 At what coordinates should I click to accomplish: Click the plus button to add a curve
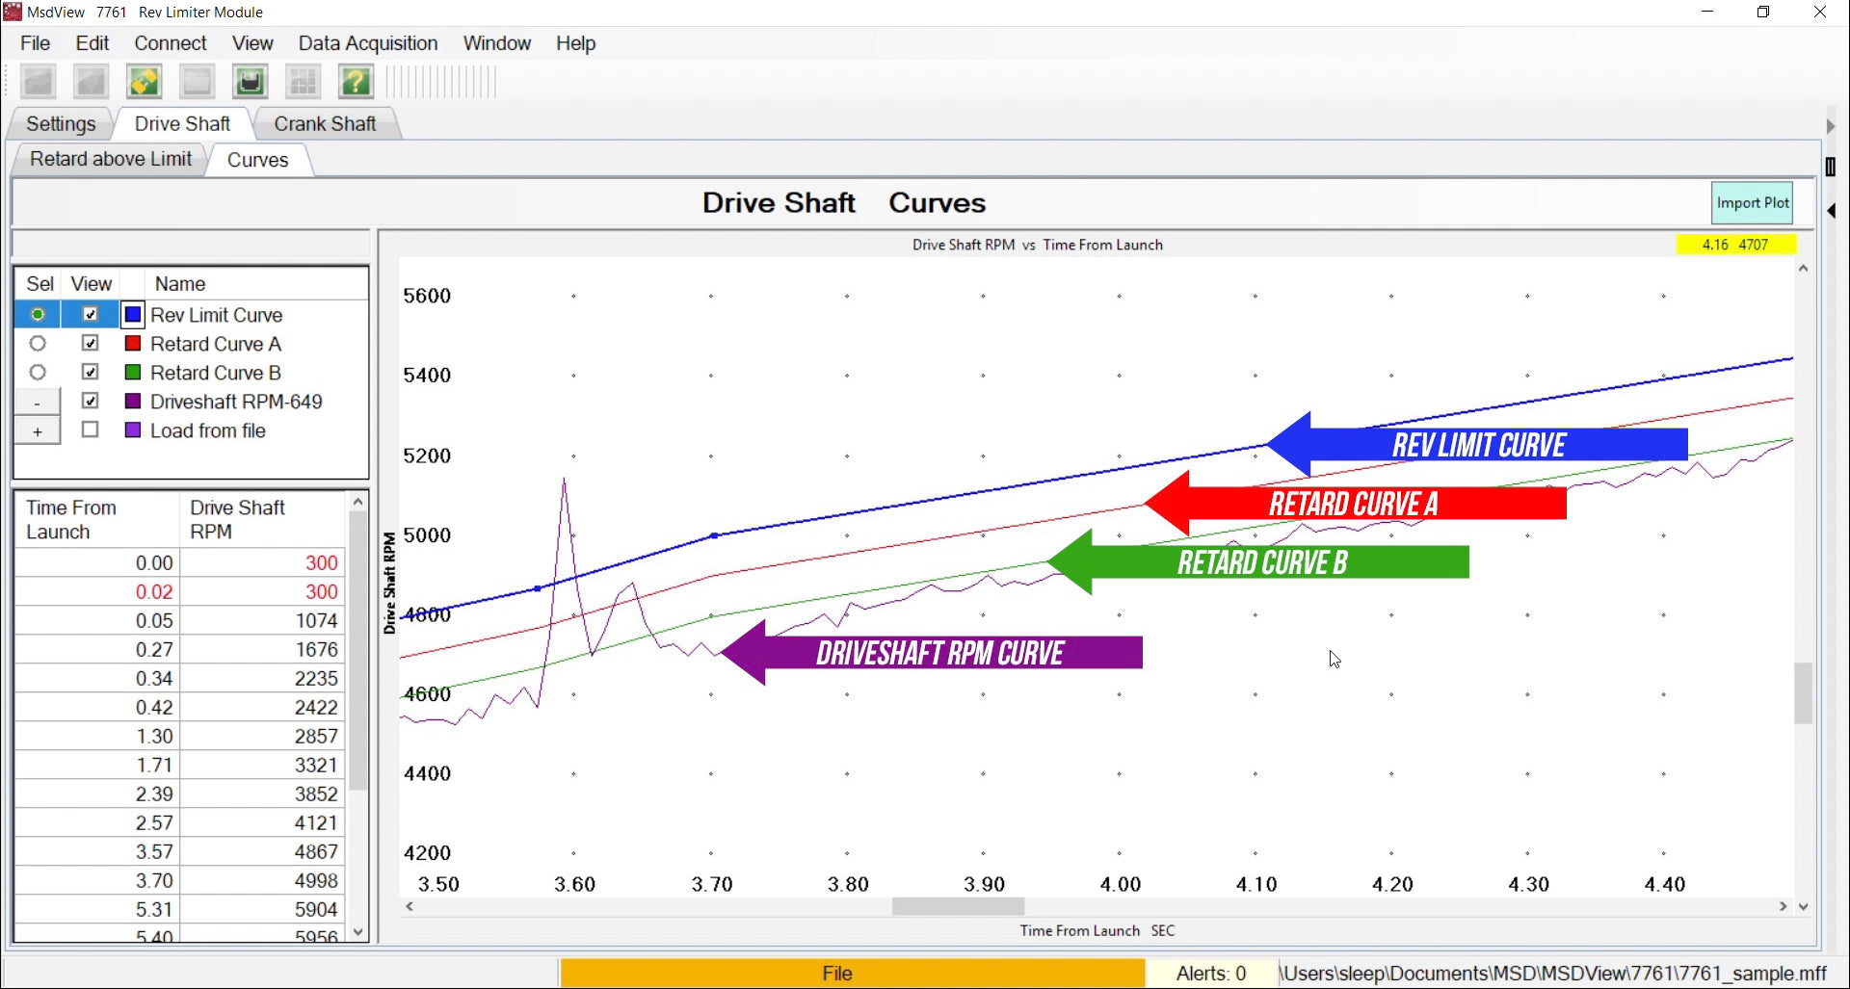click(38, 431)
